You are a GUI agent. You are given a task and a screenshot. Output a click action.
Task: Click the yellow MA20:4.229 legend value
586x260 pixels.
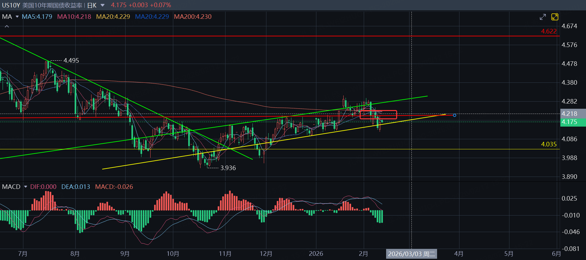click(x=113, y=17)
